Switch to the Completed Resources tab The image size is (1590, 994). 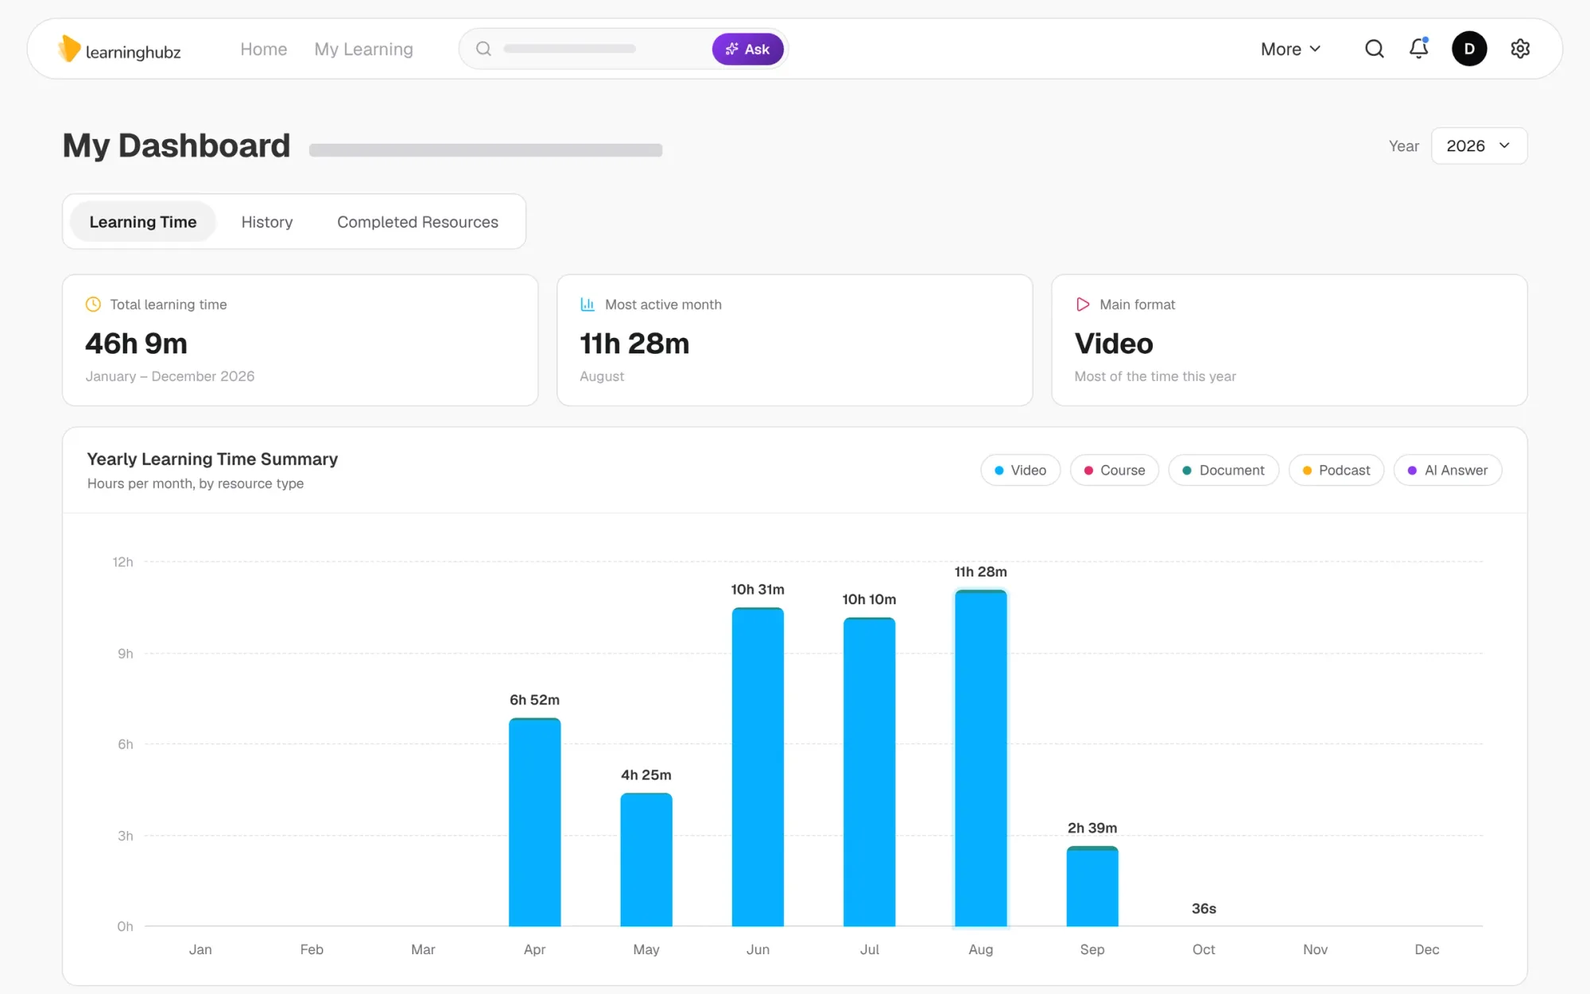[417, 222]
